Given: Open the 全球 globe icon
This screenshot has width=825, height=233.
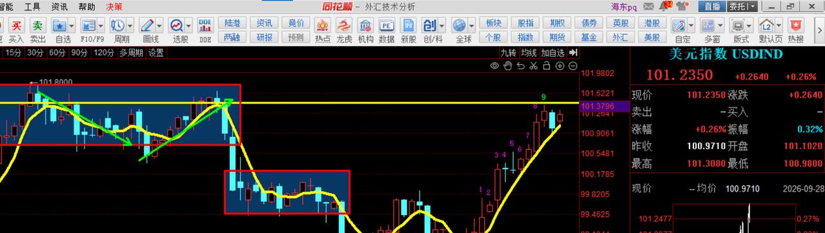Looking at the screenshot, I should (459, 26).
